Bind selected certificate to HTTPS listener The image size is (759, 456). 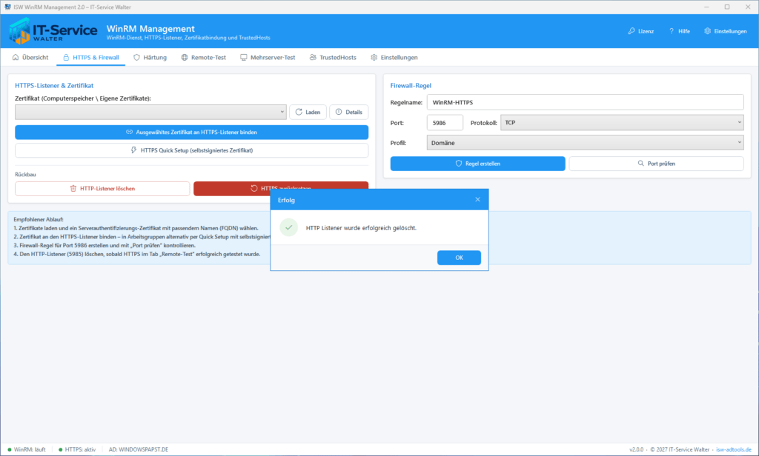tap(192, 133)
